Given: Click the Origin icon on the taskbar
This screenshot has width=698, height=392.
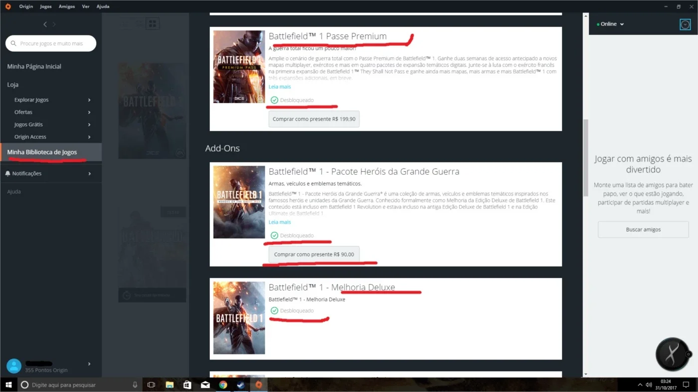Looking at the screenshot, I should pyautogui.click(x=258, y=385).
